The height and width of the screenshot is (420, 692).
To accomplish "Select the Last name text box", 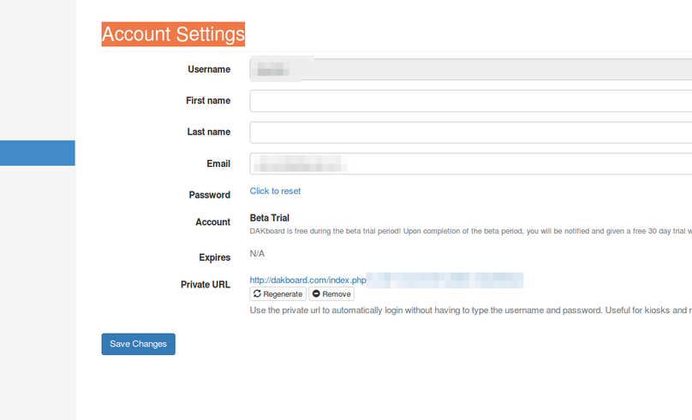I will [471, 133].
